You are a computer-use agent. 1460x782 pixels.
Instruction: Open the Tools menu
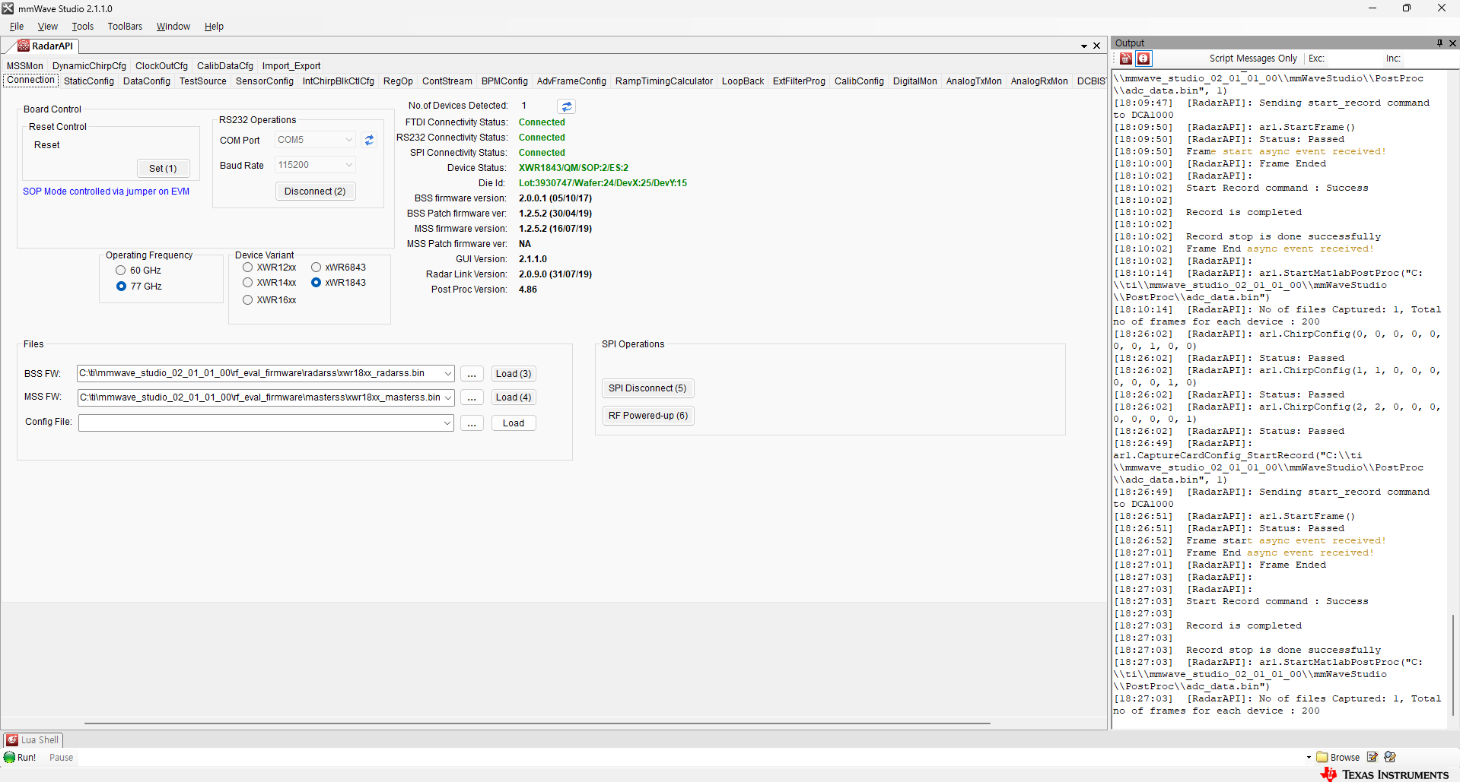(83, 27)
